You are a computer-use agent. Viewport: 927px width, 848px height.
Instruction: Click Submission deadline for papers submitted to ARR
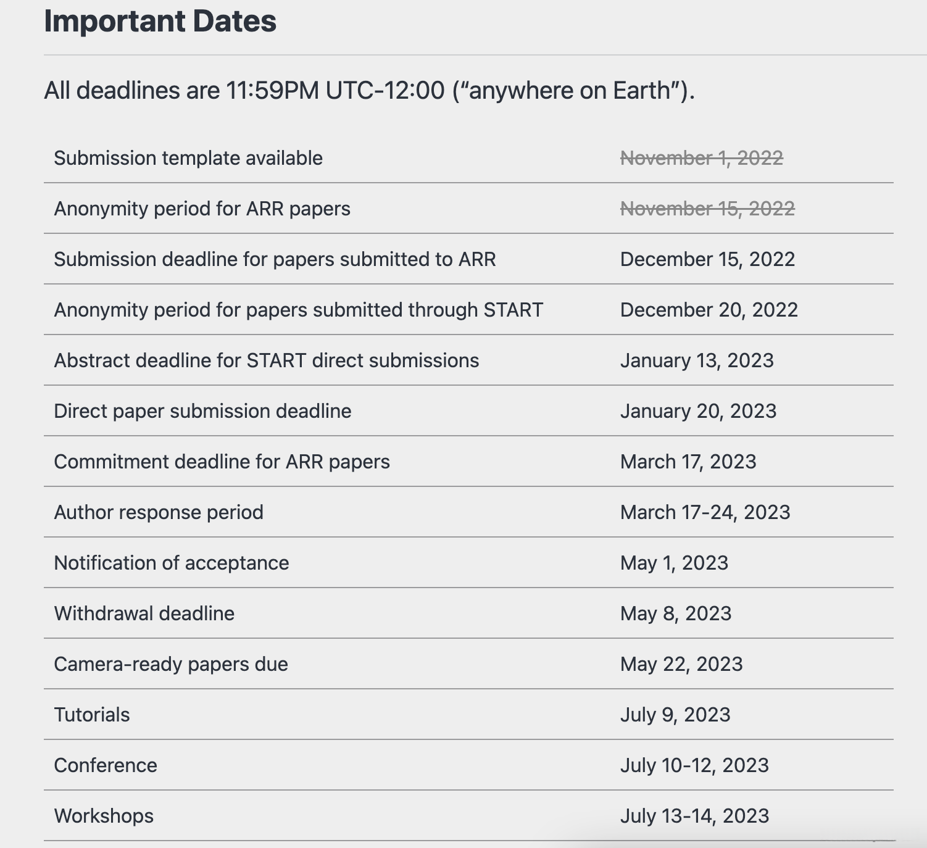point(275,260)
